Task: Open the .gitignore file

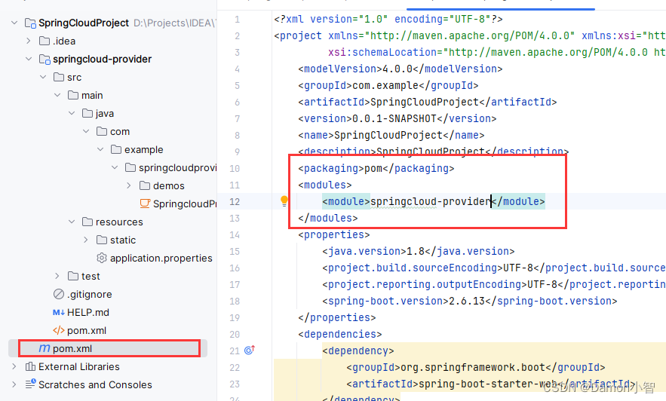Action: 89,294
